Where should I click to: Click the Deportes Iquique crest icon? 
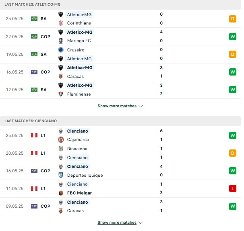tap(61, 175)
